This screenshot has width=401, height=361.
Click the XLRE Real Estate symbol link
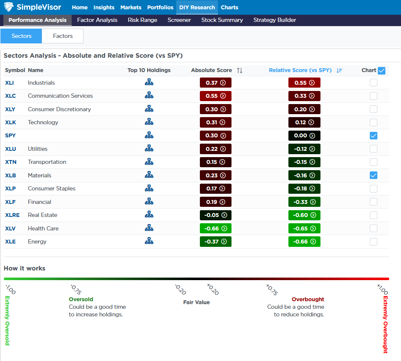[x=12, y=215]
